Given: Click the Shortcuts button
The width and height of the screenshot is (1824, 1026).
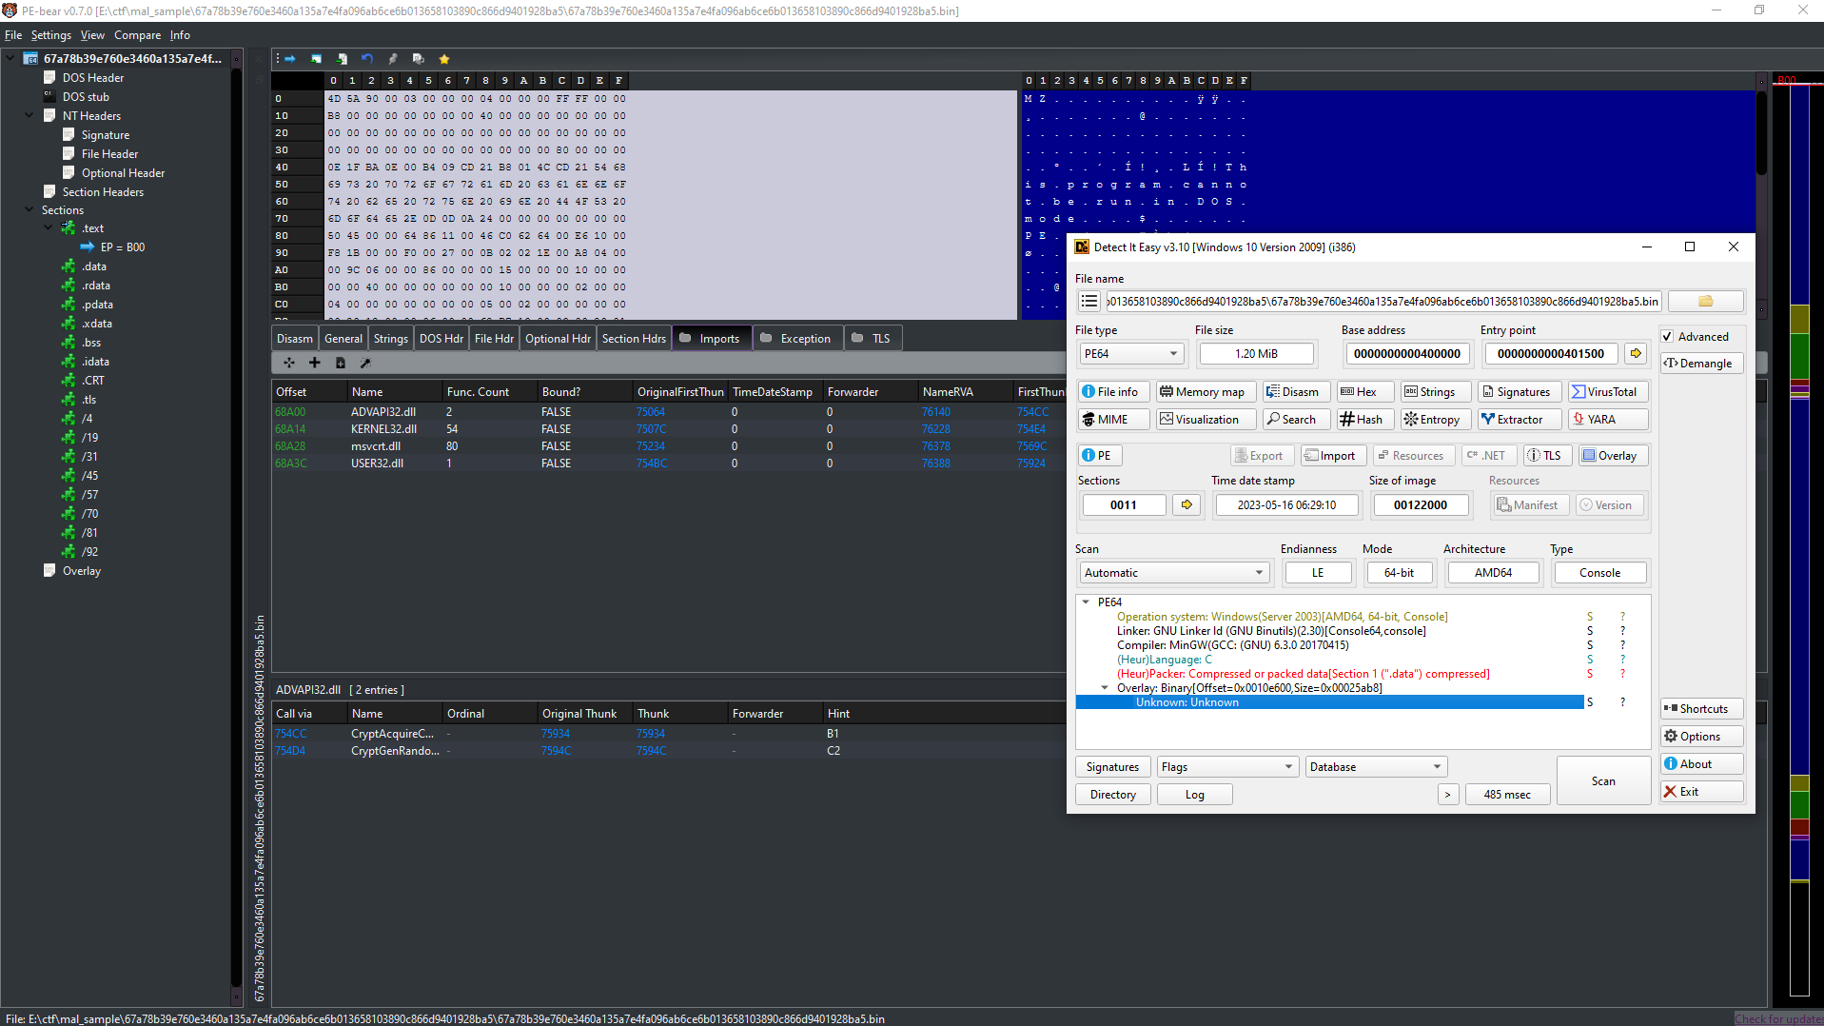Looking at the screenshot, I should point(1701,709).
